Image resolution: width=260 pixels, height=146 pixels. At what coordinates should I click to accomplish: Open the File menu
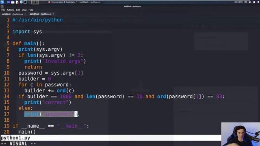pyautogui.click(x=3, y=10)
